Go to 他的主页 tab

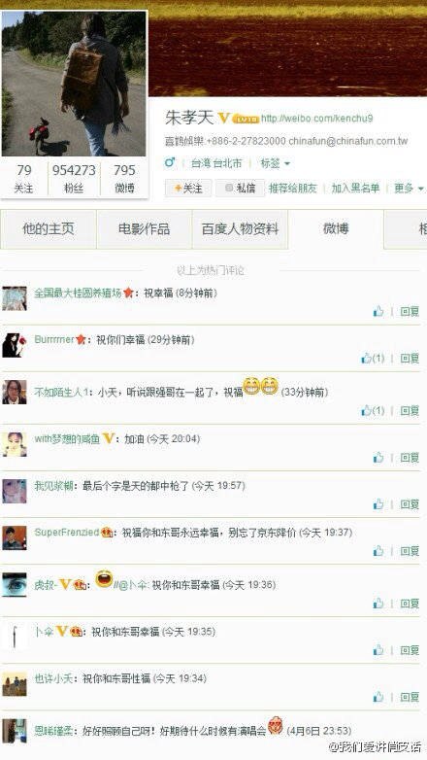pyautogui.click(x=48, y=228)
